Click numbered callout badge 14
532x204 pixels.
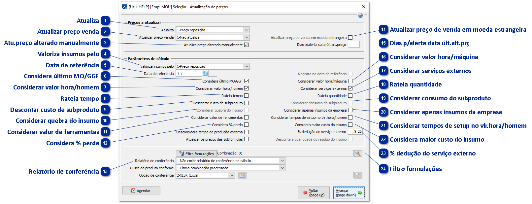[383, 30]
